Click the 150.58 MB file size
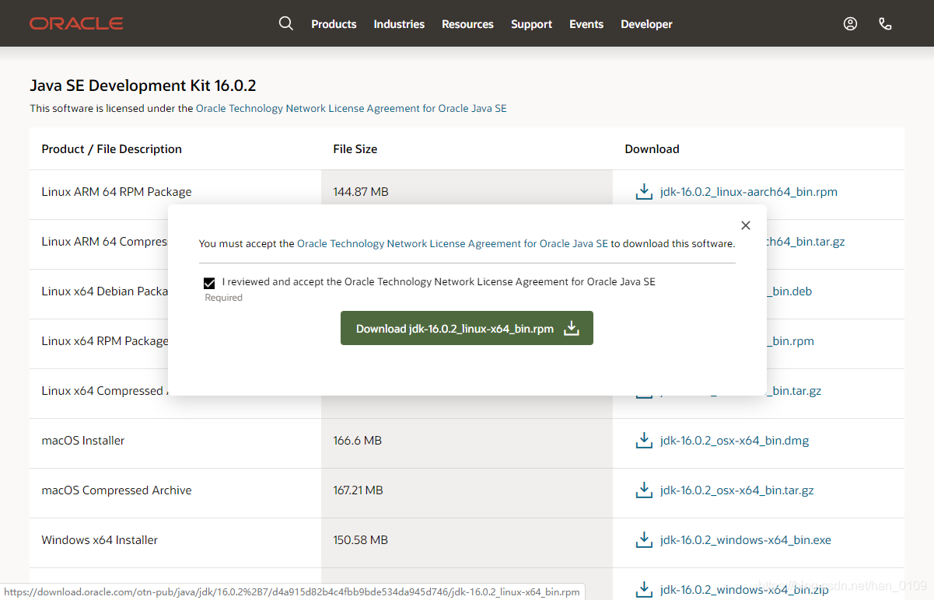The width and height of the screenshot is (934, 600). tap(361, 540)
